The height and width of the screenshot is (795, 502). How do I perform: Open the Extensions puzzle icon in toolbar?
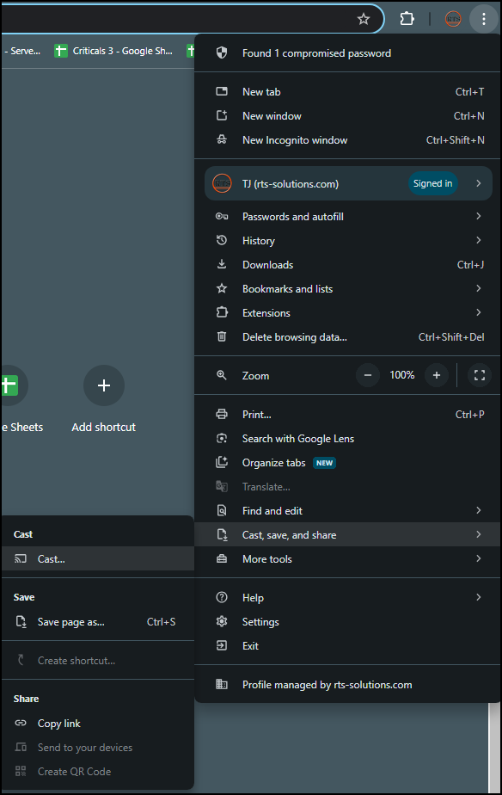[407, 19]
